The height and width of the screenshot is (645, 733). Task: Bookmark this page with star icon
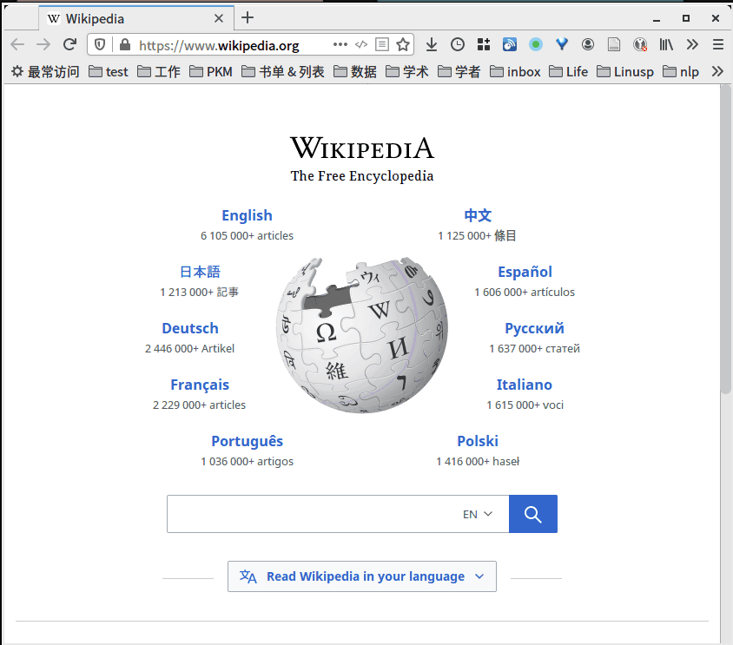[402, 44]
